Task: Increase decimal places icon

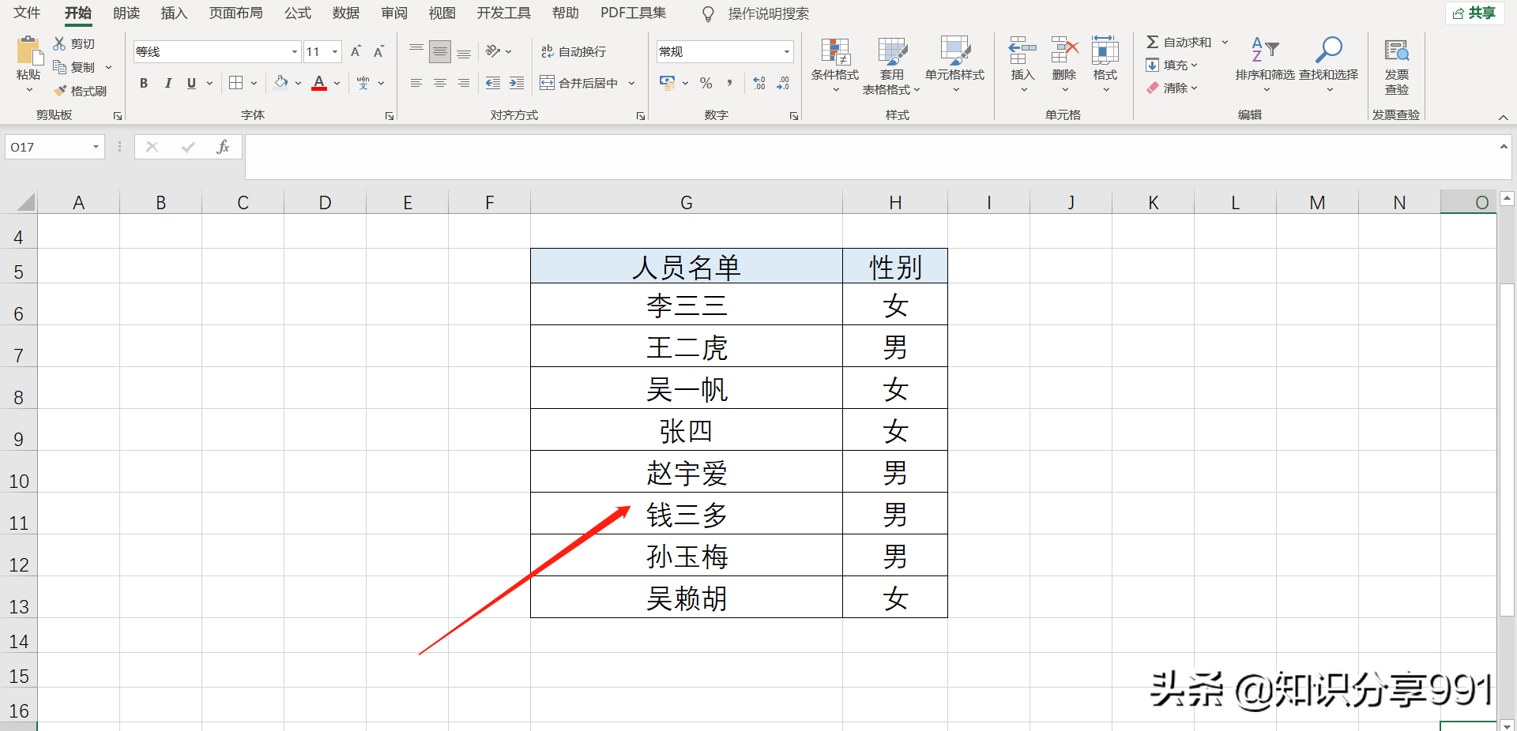Action: 759,83
